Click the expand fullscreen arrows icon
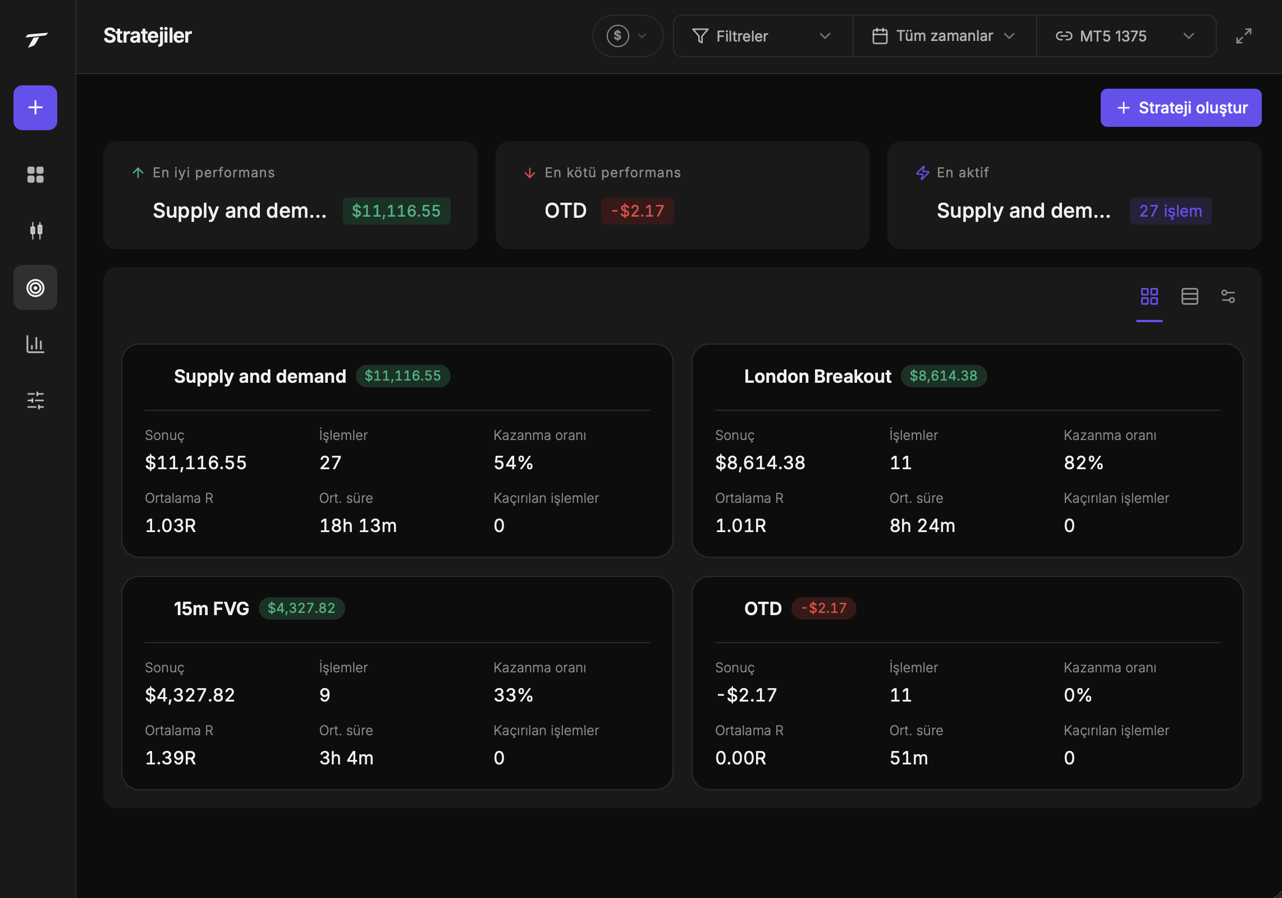The width and height of the screenshot is (1282, 898). pyautogui.click(x=1243, y=36)
